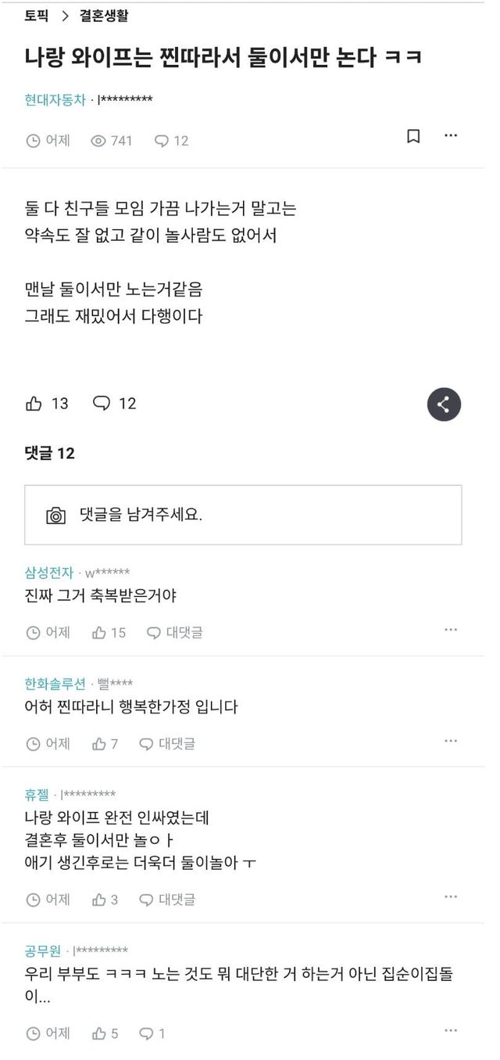The height and width of the screenshot is (1060, 500).
Task: Click the camera icon in comment box
Action: tap(55, 516)
